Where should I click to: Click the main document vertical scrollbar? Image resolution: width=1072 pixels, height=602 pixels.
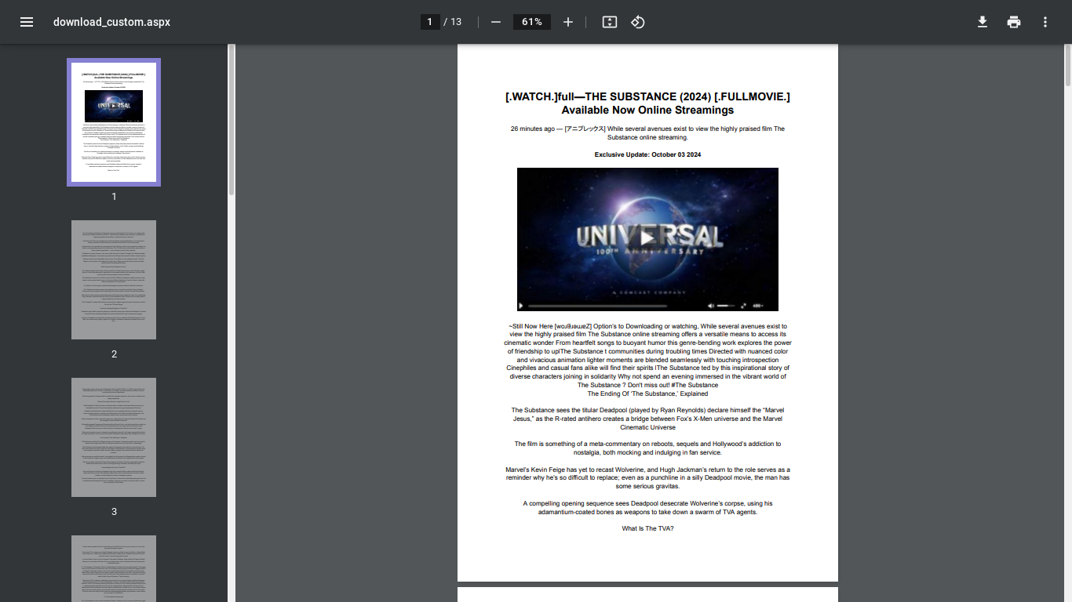click(x=1068, y=65)
